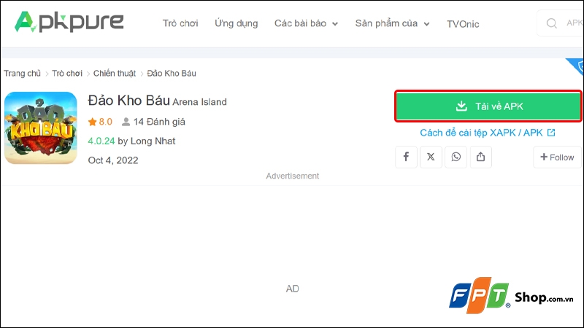Click the APKPure logo
Screen dimensions: 584x328
click(x=69, y=22)
